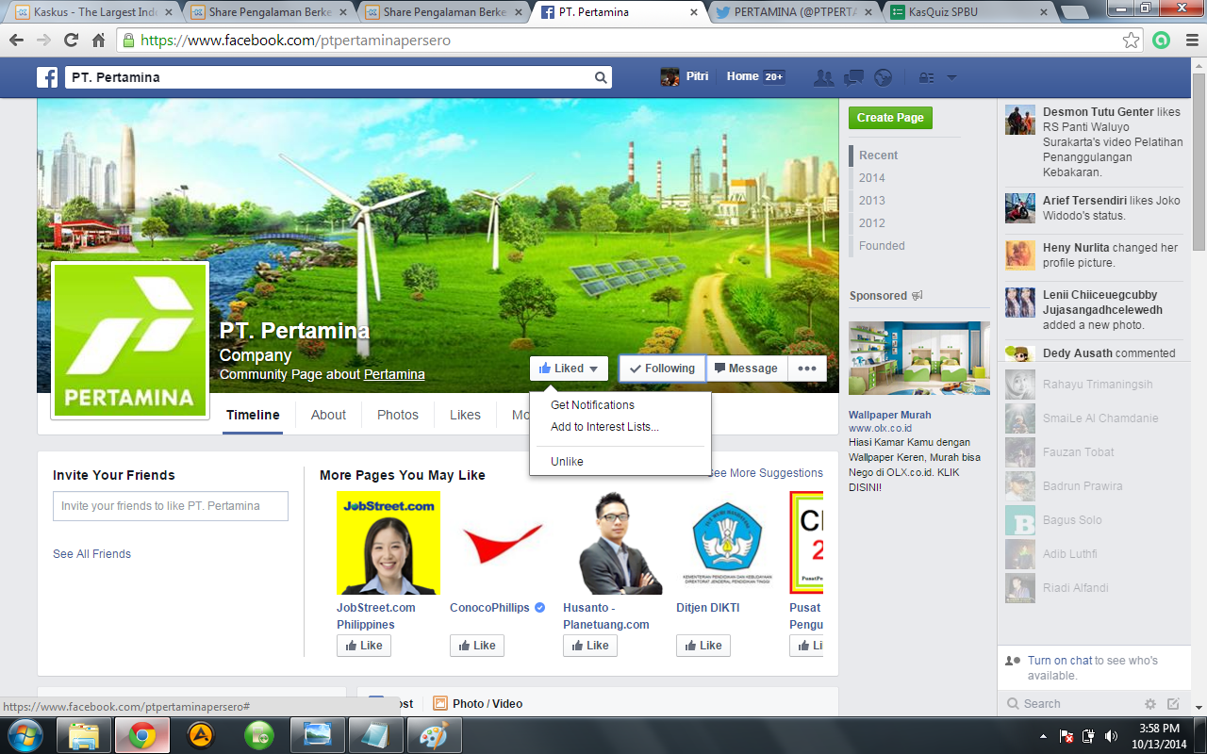This screenshot has height=754, width=1207.
Task: Open the account menu dropdown arrow in top bar
Action: (x=951, y=77)
